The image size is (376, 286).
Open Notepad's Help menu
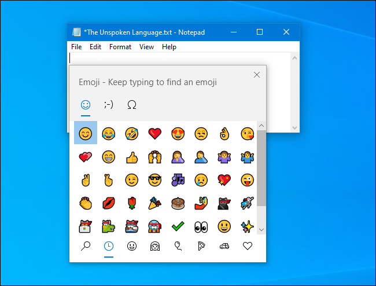(169, 47)
